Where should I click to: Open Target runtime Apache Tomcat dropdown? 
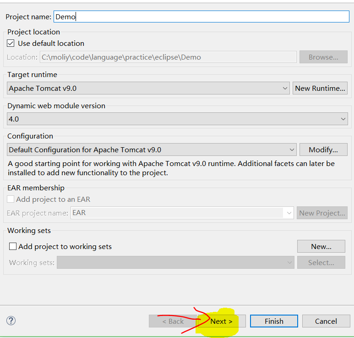tap(148, 88)
